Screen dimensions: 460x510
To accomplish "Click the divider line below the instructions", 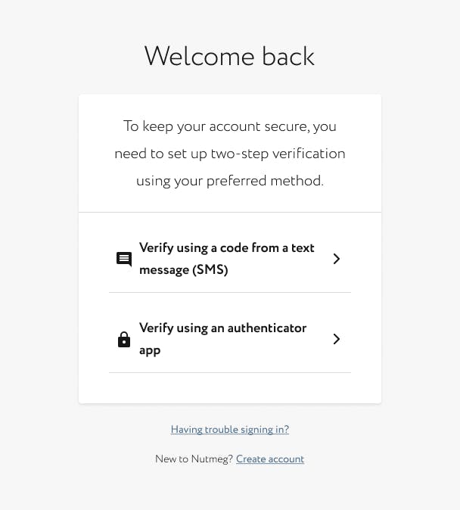I will coord(230,213).
